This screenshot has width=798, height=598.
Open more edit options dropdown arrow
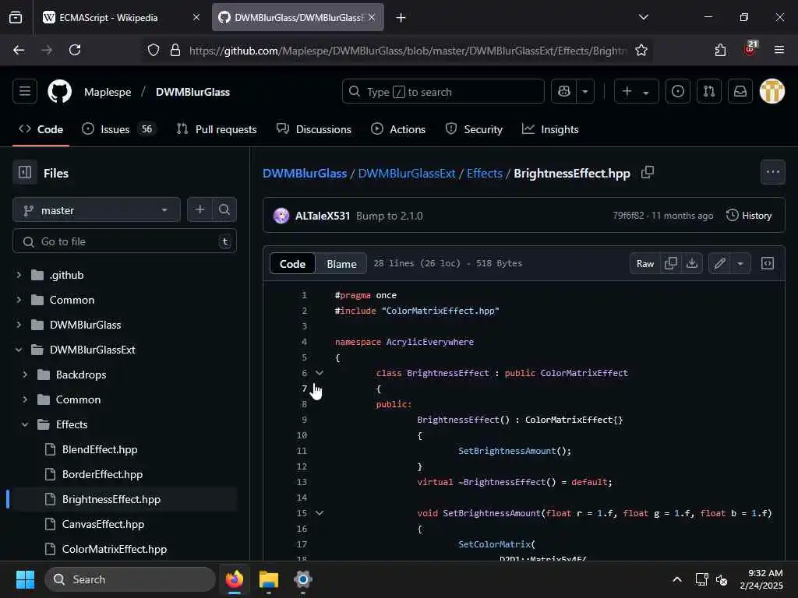740,263
